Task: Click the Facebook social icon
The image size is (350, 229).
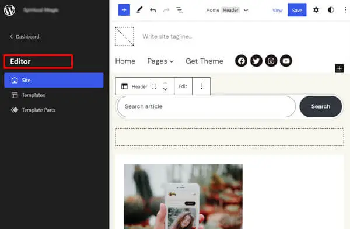Action: pyautogui.click(x=241, y=61)
